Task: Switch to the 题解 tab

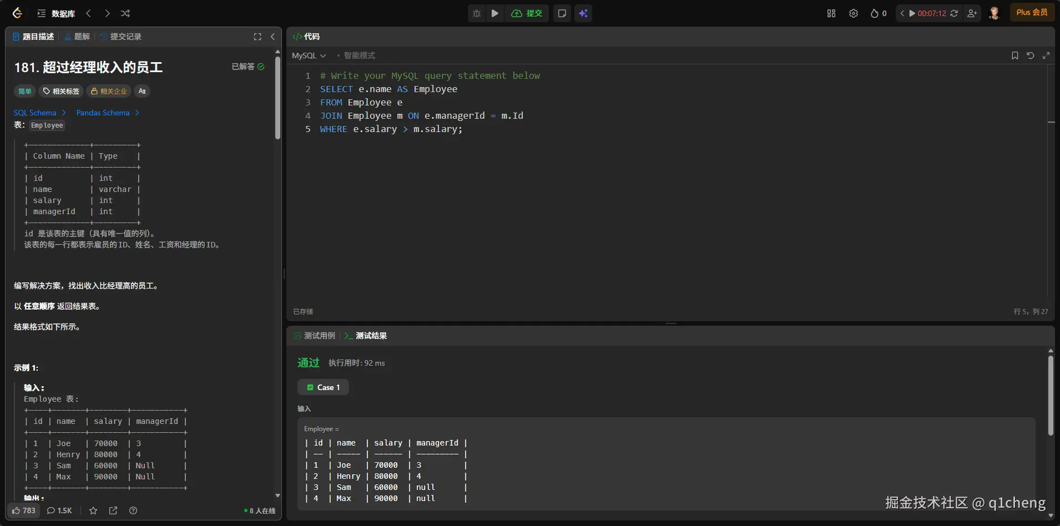Action: pos(77,37)
